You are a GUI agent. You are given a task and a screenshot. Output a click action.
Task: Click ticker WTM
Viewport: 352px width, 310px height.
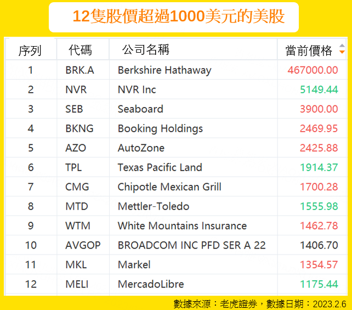coord(78,226)
